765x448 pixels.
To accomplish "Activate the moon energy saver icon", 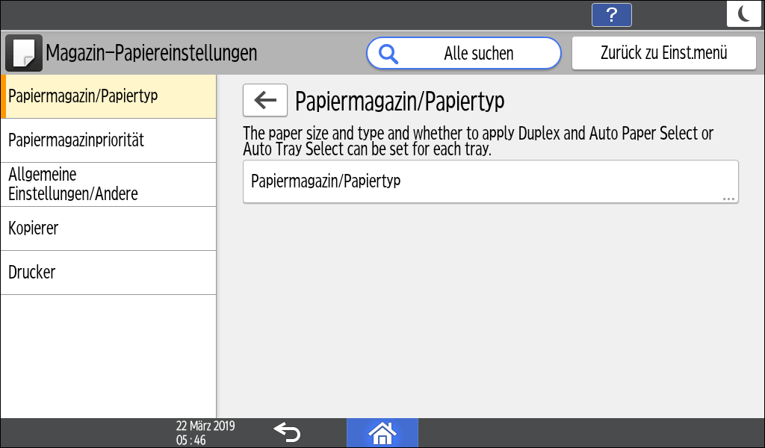I will (x=743, y=13).
